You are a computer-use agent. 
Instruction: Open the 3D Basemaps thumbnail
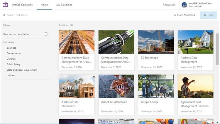[x=156, y=42]
